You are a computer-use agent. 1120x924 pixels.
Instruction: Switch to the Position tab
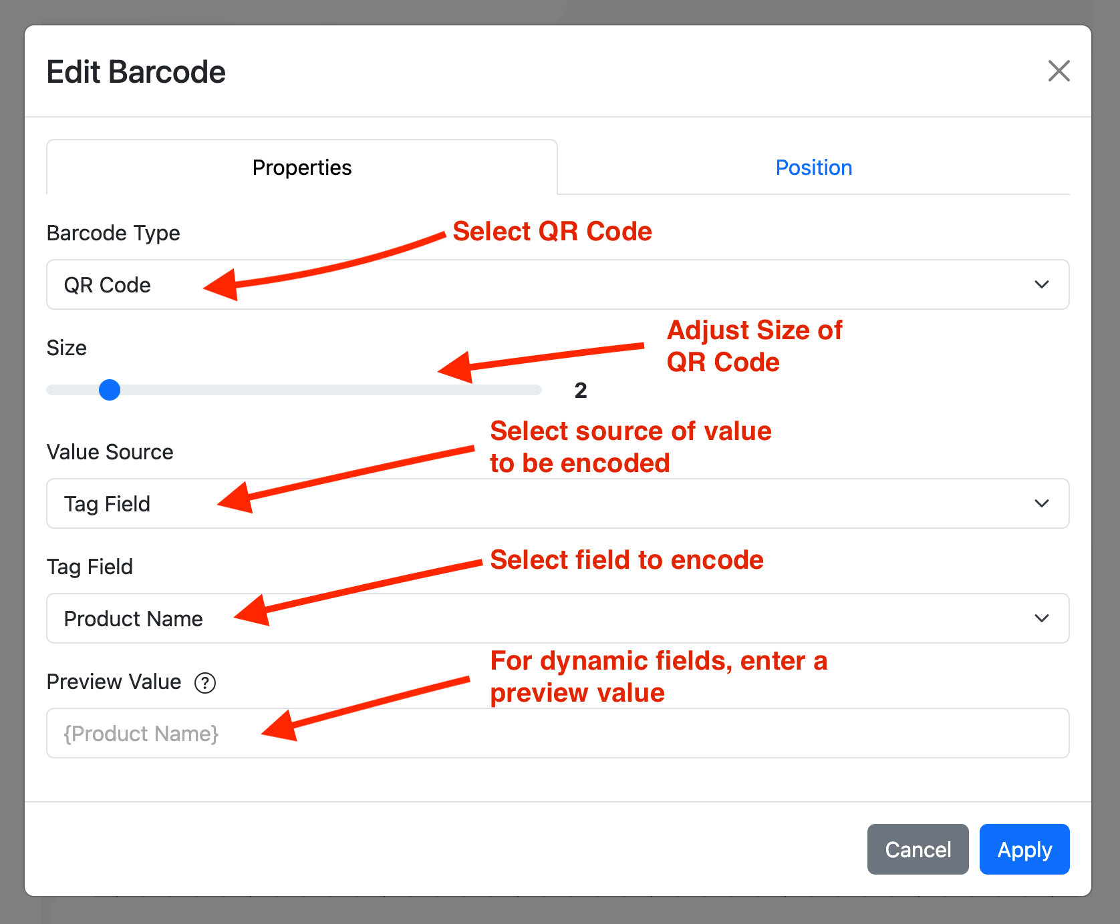pos(813,168)
